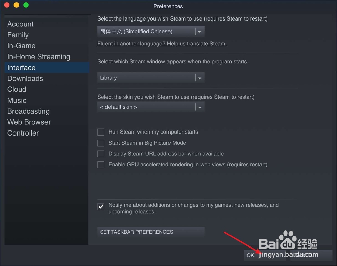Click SET TASKBAR PREFERENCES button

[151, 232]
